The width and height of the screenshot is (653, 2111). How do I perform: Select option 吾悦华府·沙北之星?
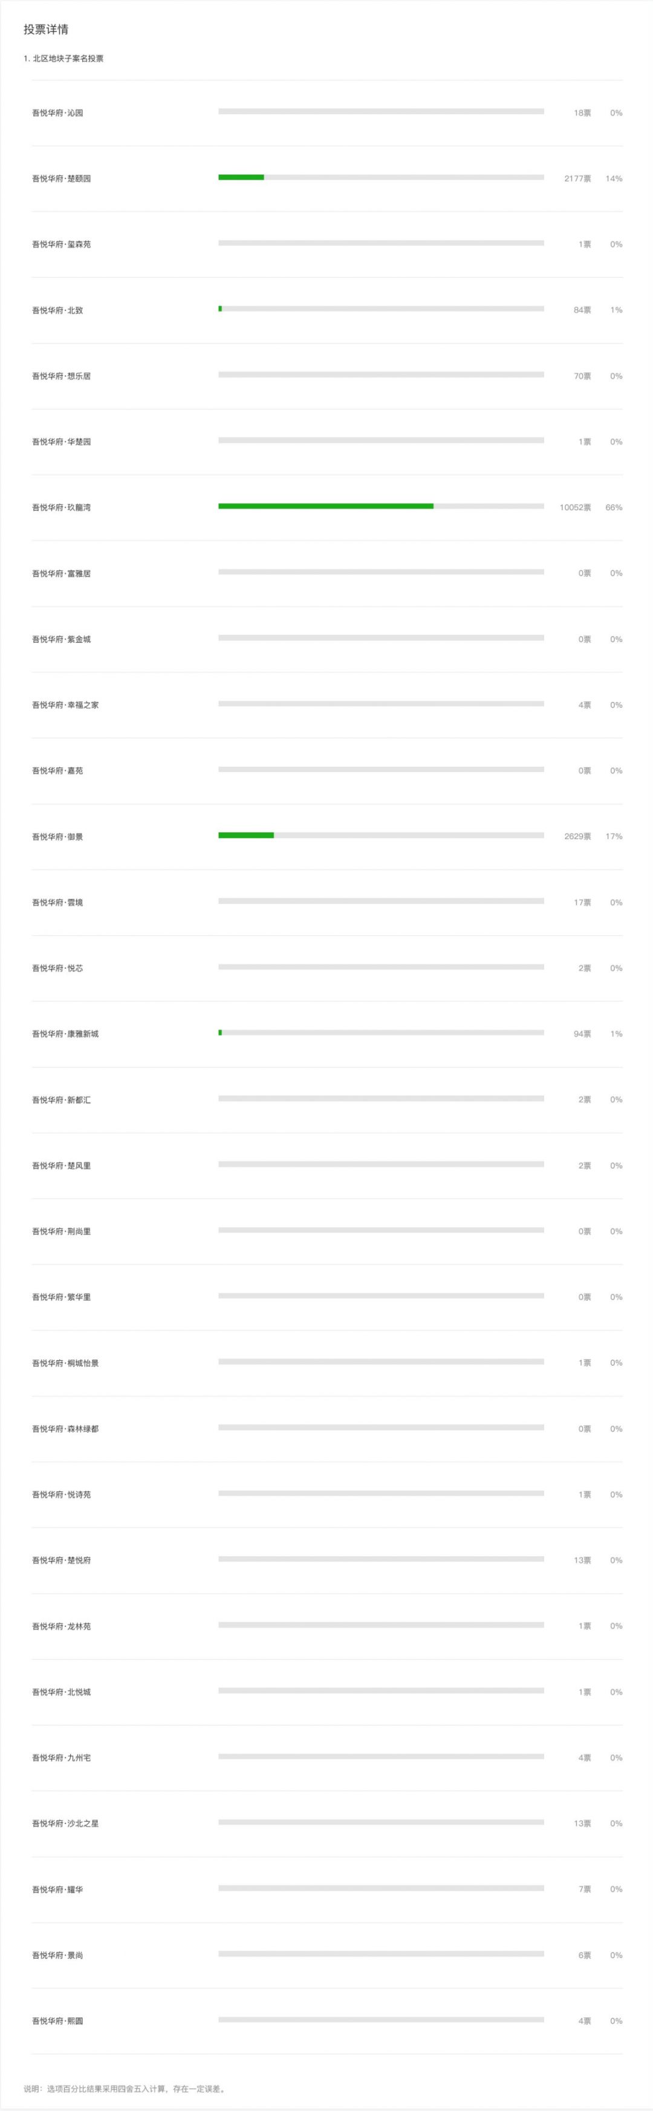coord(65,1824)
